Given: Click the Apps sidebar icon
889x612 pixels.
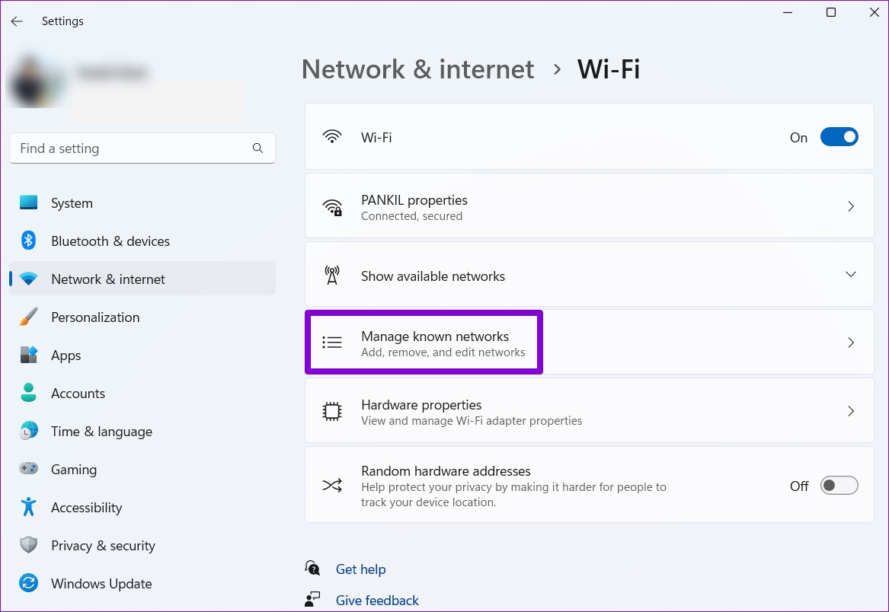Looking at the screenshot, I should tap(29, 355).
